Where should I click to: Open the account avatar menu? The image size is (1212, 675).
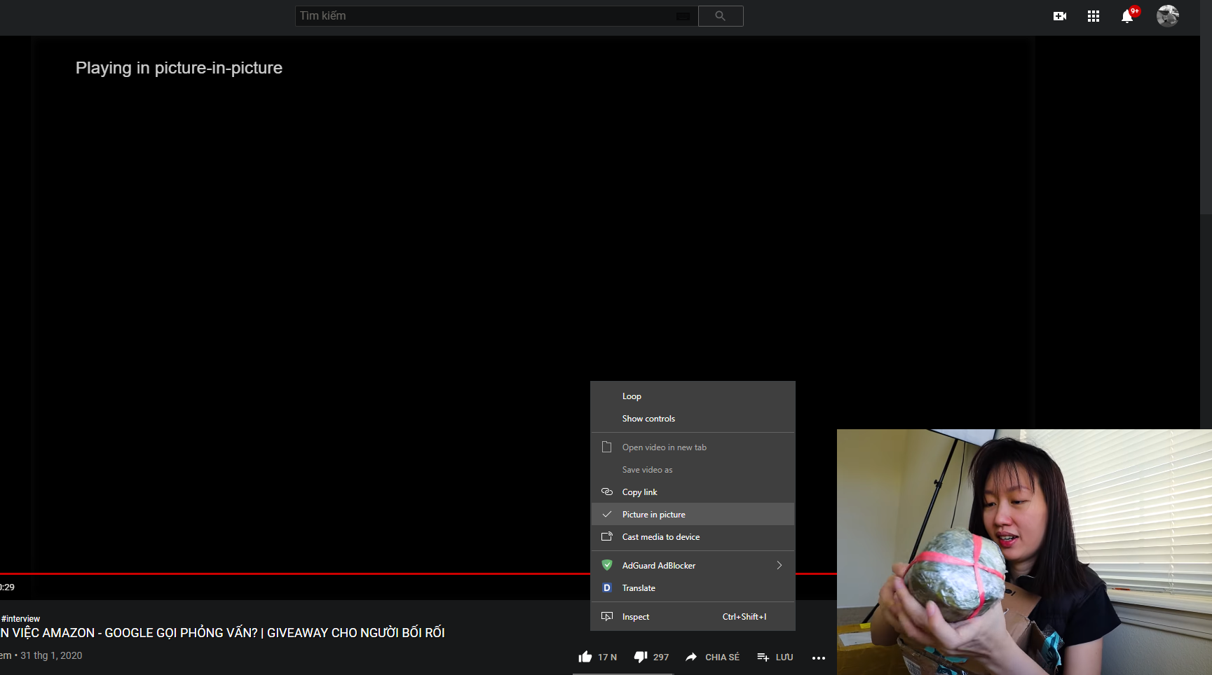click(x=1167, y=15)
